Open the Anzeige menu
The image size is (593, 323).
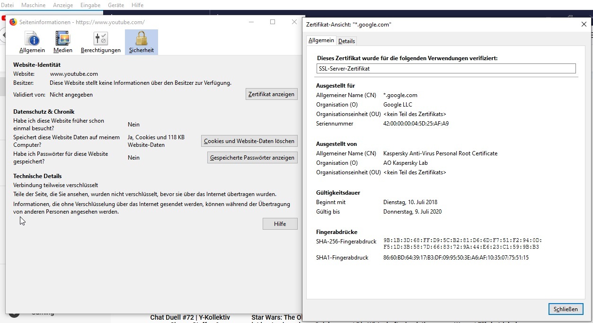point(63,5)
